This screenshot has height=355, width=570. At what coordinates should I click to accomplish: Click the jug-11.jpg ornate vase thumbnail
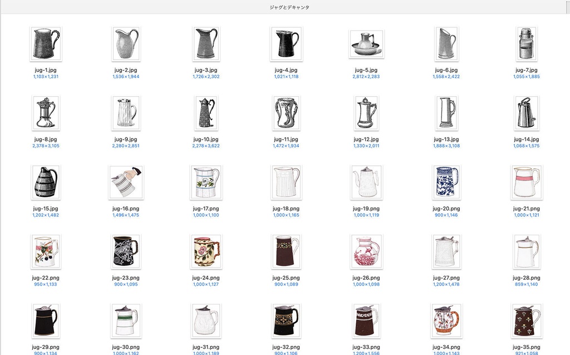pos(286,113)
